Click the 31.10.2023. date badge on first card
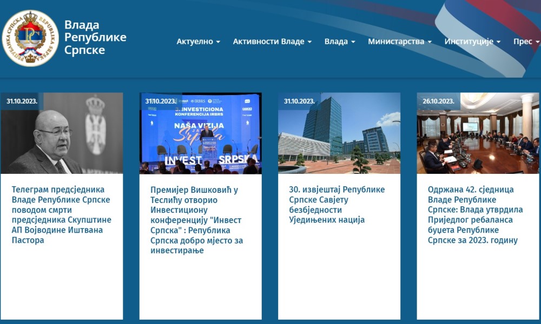The width and height of the screenshot is (541, 324). [x=22, y=101]
